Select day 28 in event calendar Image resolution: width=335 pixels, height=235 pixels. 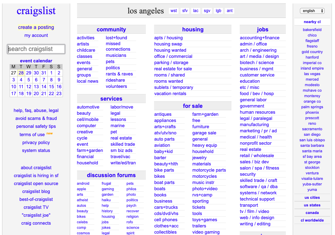click(21, 73)
